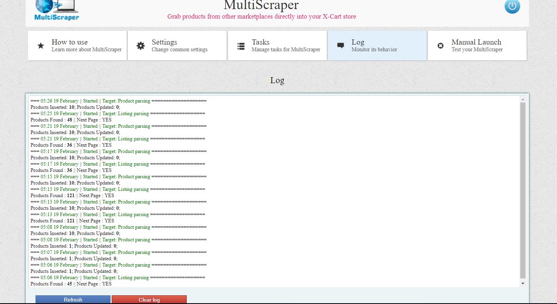The height and width of the screenshot is (304, 557).
Task: Select the Log tab
Action: [377, 46]
